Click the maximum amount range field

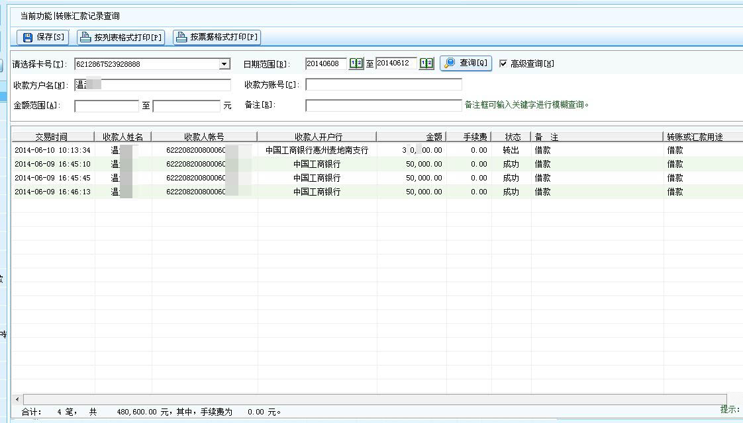point(186,106)
